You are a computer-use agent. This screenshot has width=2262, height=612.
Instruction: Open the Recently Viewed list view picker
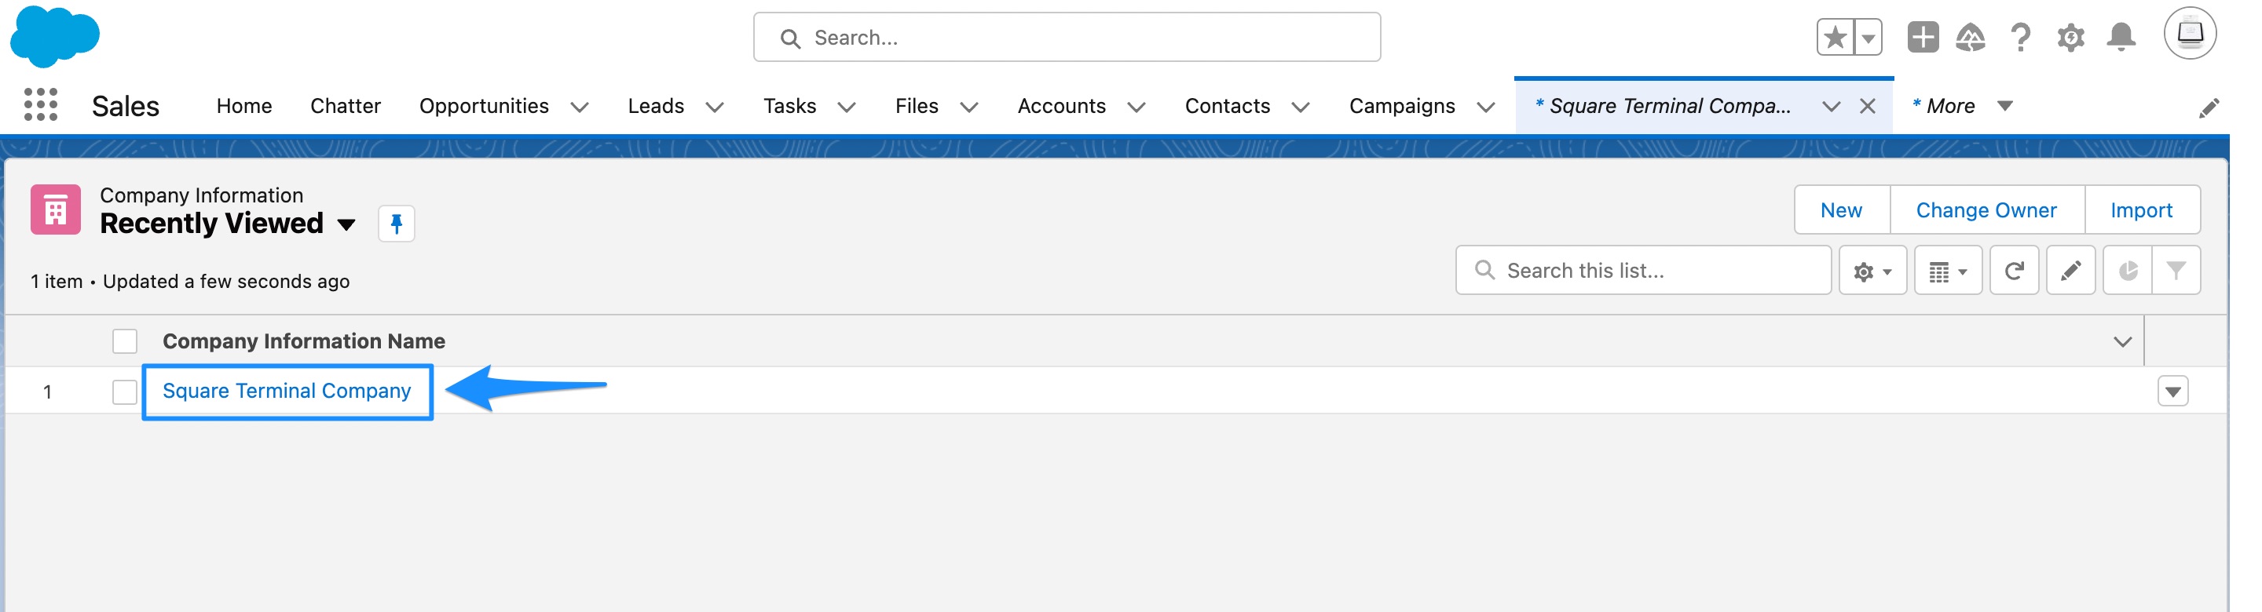346,224
